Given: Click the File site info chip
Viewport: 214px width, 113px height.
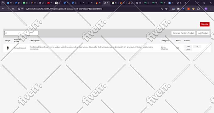Looking at the screenshot, I should [x=21, y=9].
